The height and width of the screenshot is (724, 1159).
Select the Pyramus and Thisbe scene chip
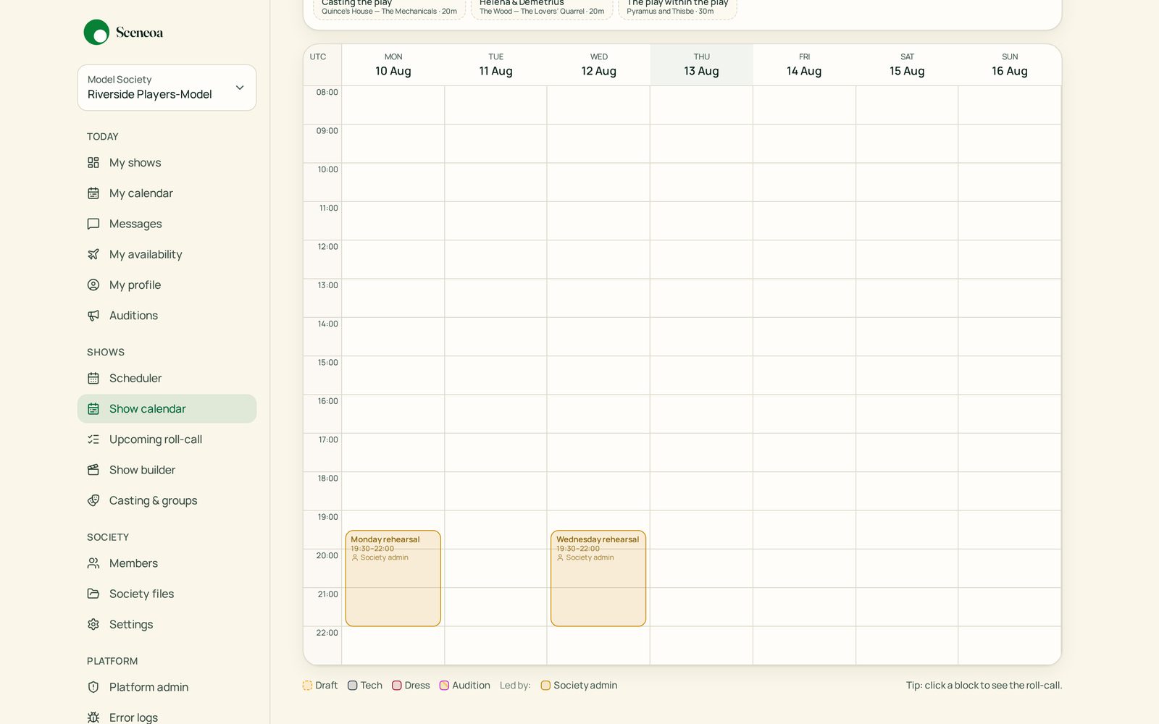coord(677,8)
